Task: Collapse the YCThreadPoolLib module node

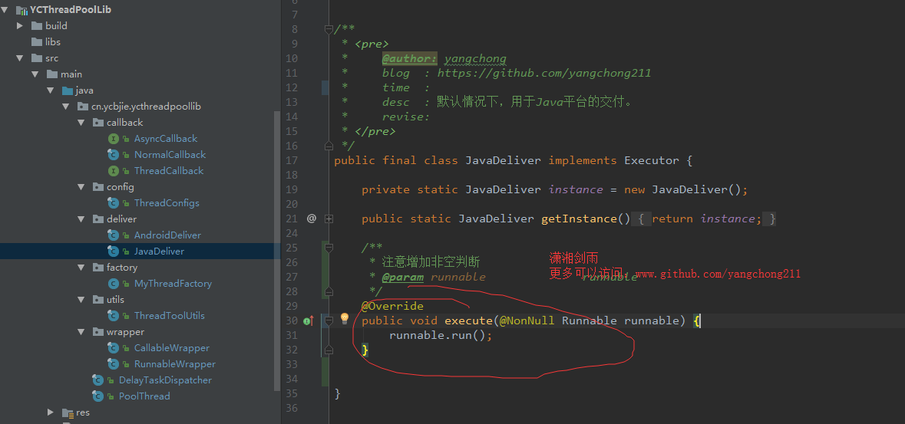Action: click(x=5, y=10)
